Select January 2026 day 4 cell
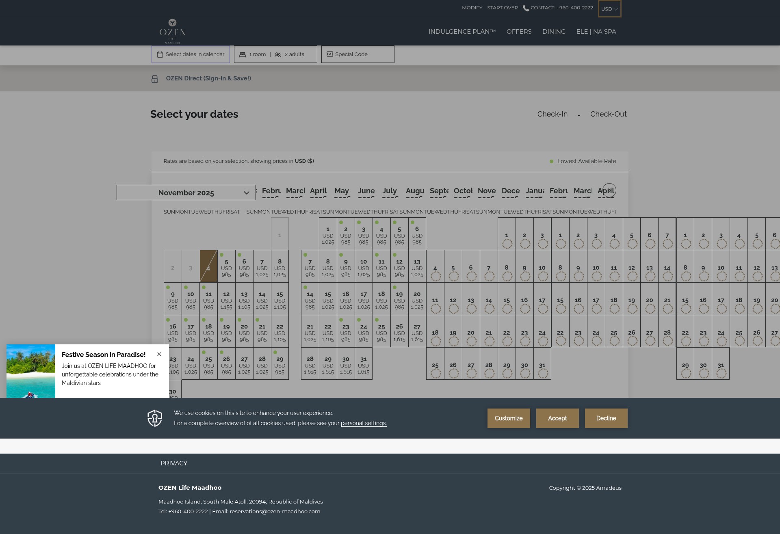This screenshot has height=534, width=780. (435, 266)
